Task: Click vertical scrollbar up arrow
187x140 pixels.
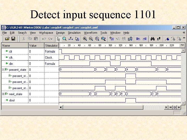Action: [x=183, y=50]
